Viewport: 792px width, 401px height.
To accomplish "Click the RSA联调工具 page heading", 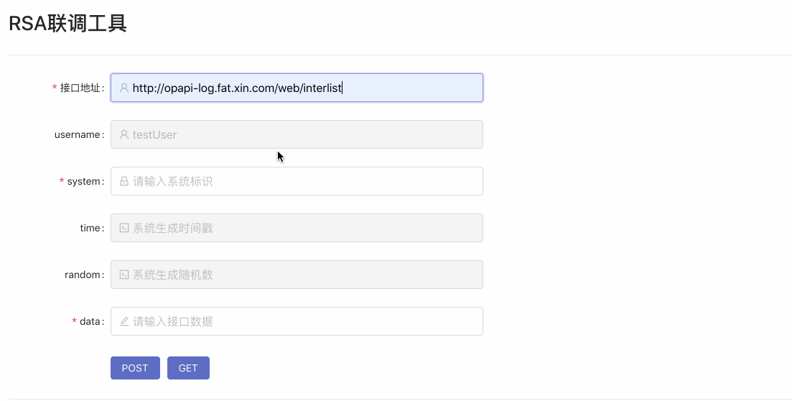I will (67, 24).
